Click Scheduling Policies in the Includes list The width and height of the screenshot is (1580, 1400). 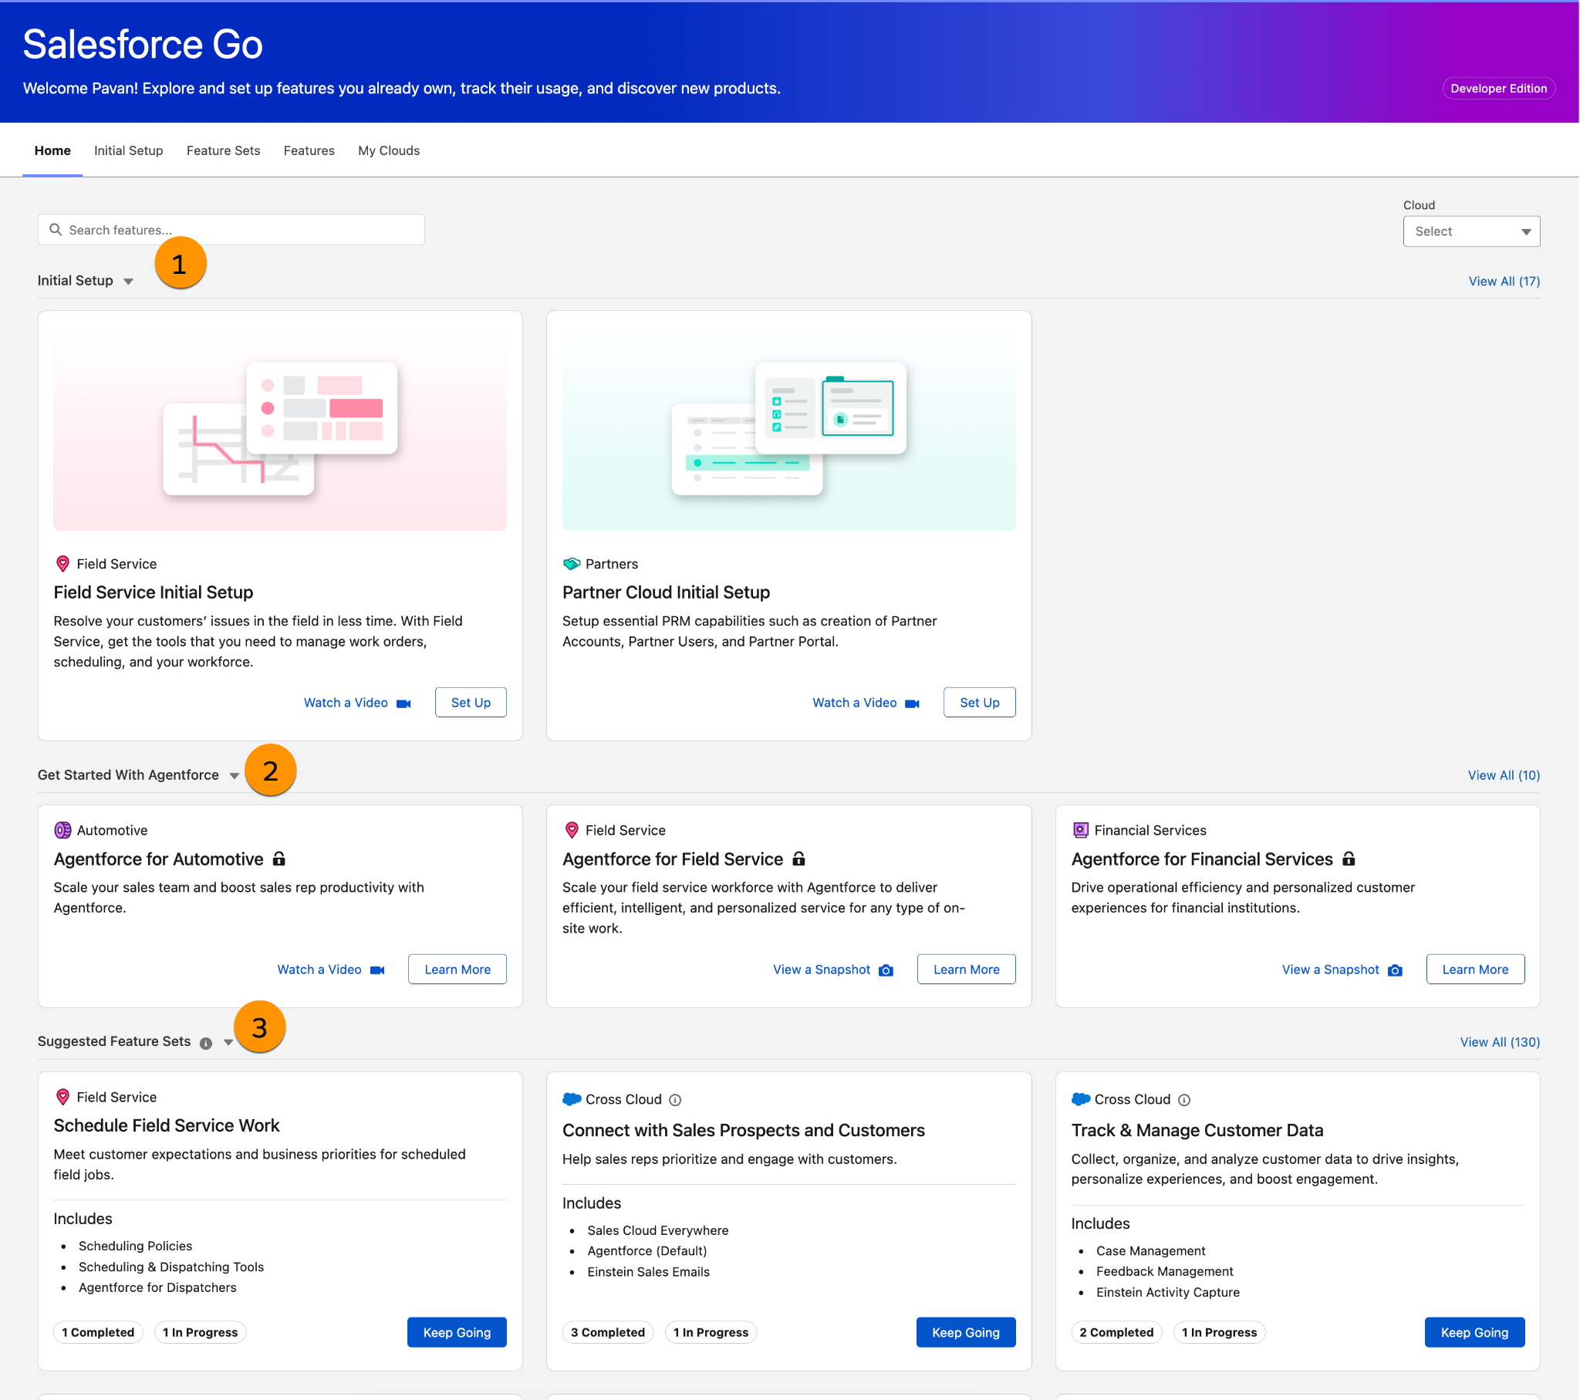click(x=135, y=1247)
